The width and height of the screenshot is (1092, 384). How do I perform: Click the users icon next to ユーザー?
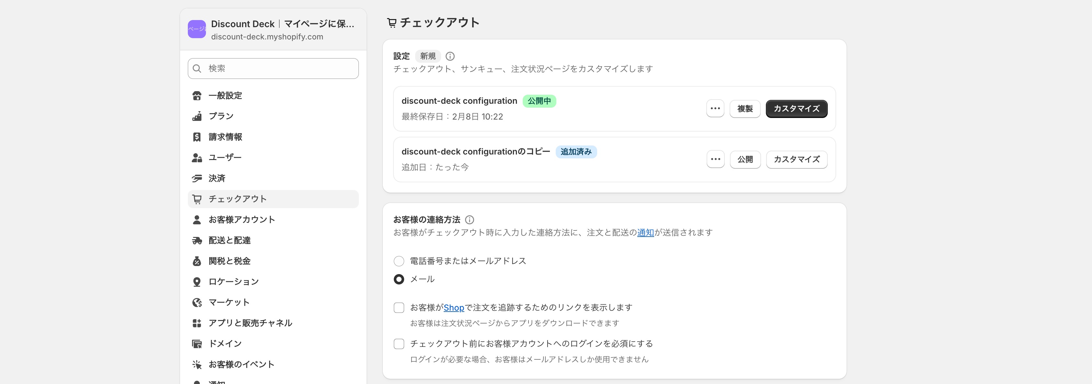(x=197, y=158)
